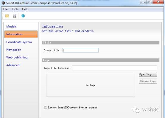This screenshot has width=165, height=118.
Task: Click the blue 3D cube viewer icon
Action: 23,16
